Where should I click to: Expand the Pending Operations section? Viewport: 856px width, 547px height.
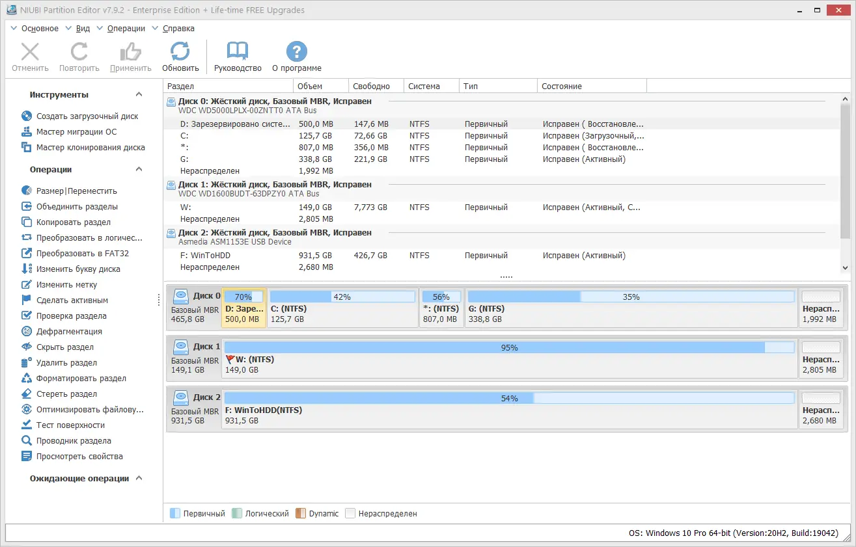(138, 478)
